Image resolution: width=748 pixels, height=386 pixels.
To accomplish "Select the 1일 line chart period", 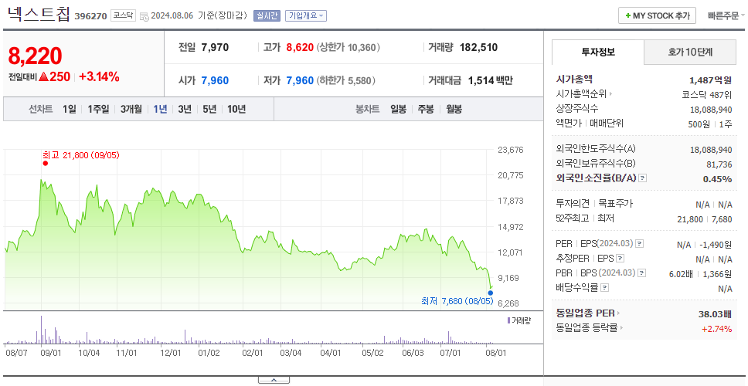I will (x=70, y=109).
